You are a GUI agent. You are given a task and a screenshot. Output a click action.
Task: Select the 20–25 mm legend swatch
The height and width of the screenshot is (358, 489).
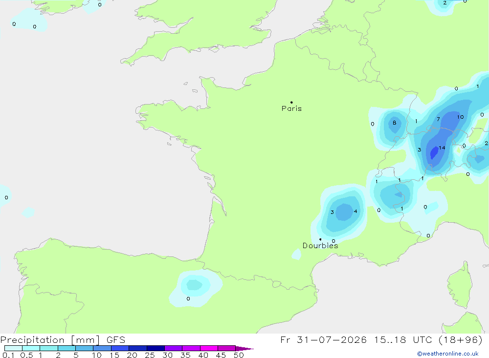[138, 348]
